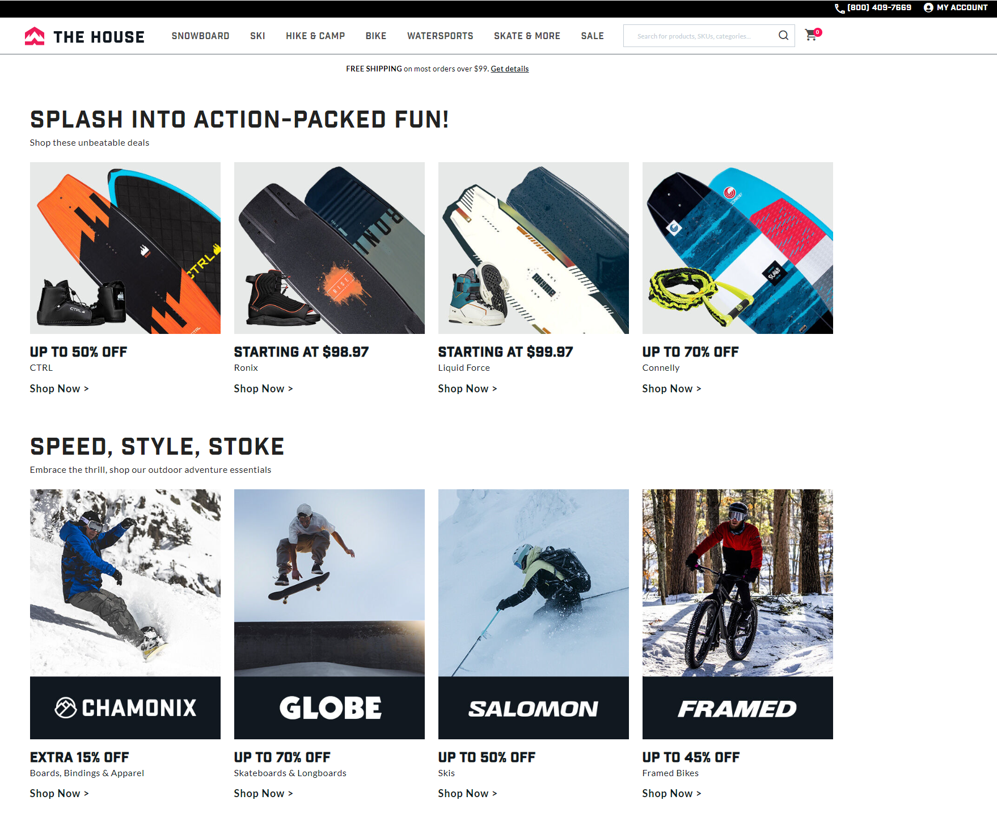
Task: Expand the Hike & Camp menu
Action: (x=315, y=36)
